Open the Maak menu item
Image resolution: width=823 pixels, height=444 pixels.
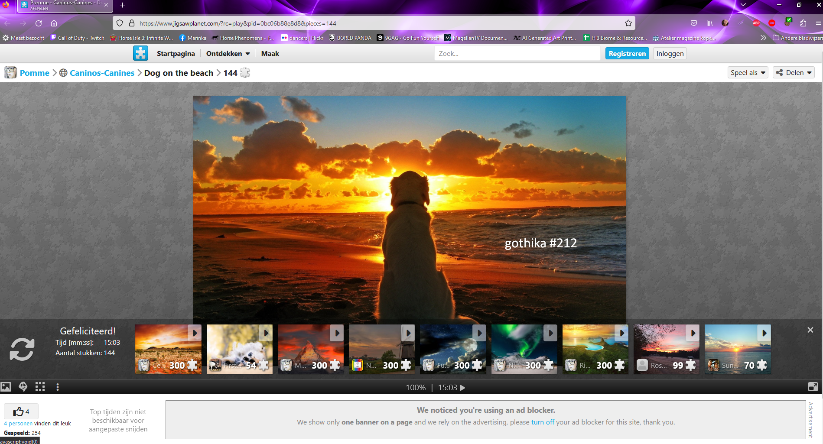tap(270, 53)
